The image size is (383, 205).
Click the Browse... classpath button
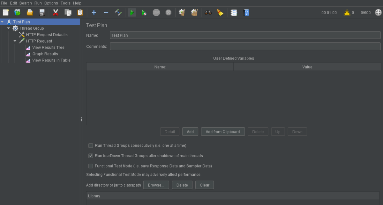click(x=156, y=185)
